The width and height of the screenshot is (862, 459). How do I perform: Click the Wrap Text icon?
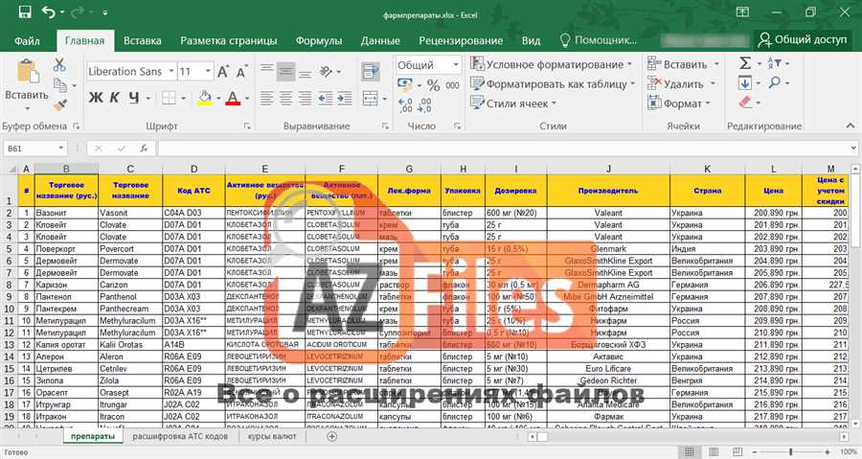370,71
